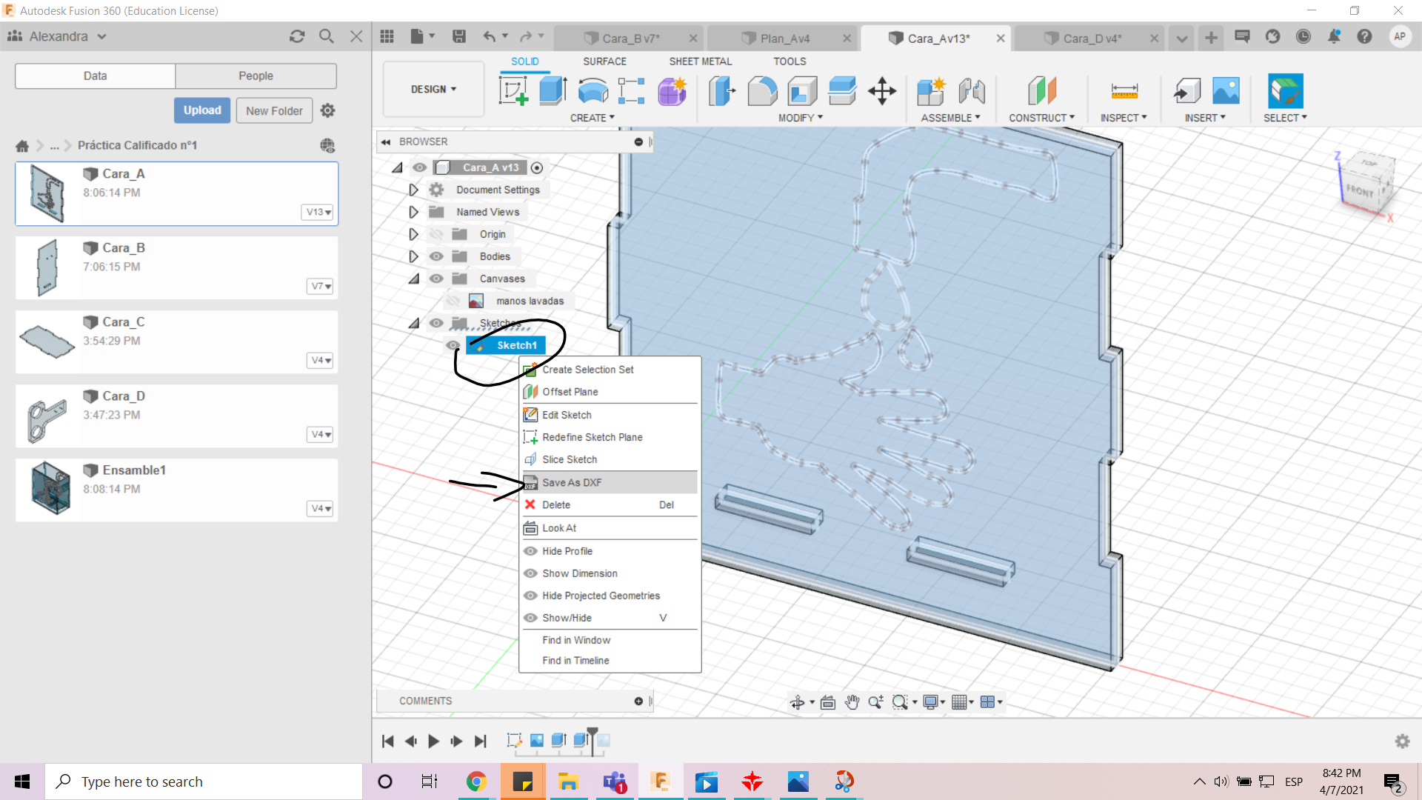Click the New Component assemble icon
The height and width of the screenshot is (800, 1422).
(x=930, y=91)
